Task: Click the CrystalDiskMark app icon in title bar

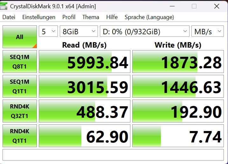Action: [x=5, y=6]
